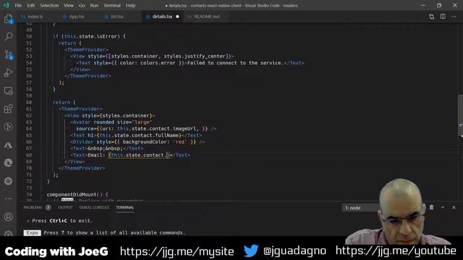Show additional views via activity bar ellipsis
The image size is (463, 260).
tap(8, 199)
